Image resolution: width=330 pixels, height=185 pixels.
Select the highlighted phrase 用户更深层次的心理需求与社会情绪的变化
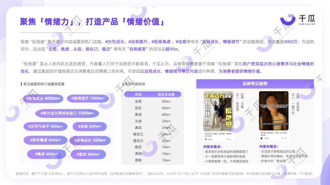(167, 68)
